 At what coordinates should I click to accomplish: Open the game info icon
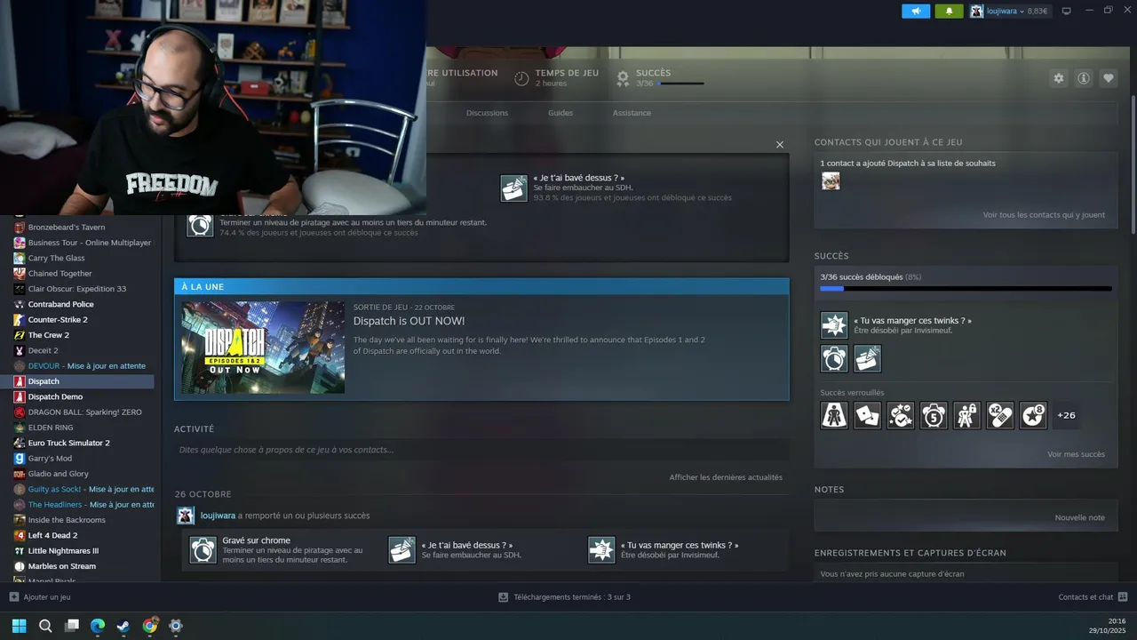1084,78
